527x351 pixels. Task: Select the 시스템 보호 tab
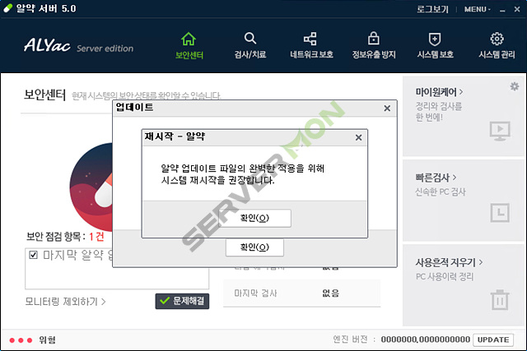tap(435, 46)
